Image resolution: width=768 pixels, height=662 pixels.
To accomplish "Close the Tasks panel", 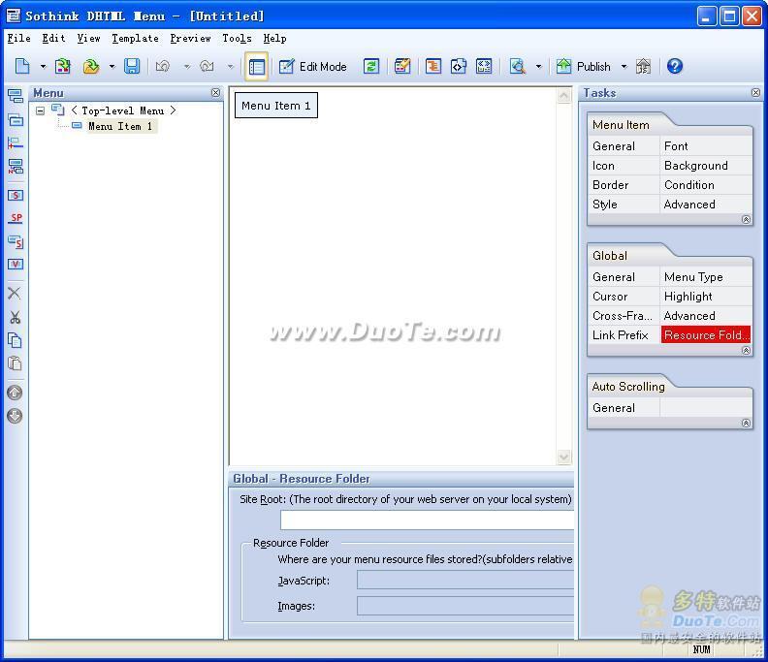I will pyautogui.click(x=755, y=92).
